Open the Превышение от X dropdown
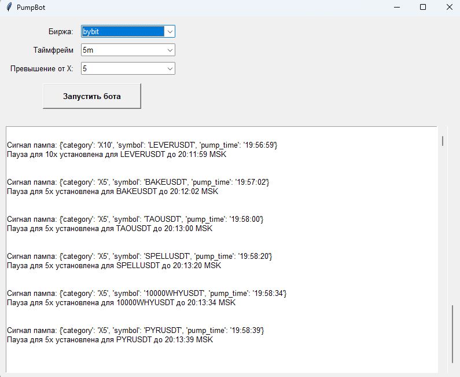The height and width of the screenshot is (377, 460). tap(170, 69)
